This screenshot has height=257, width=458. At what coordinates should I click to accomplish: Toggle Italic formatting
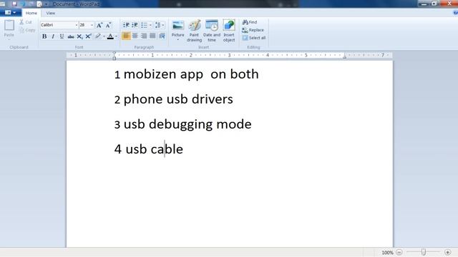[53, 36]
